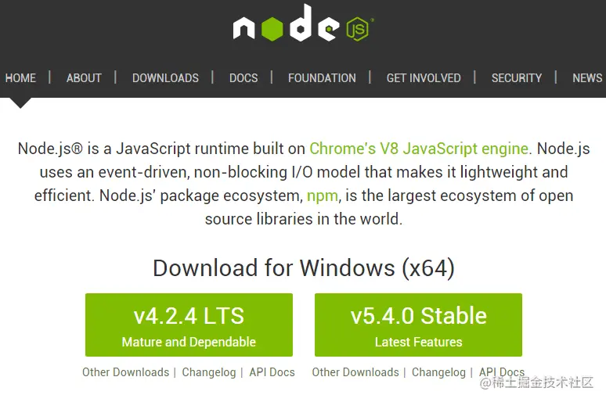Click the Node.js logo
Viewport: 606px width, 402px height.
303,23
